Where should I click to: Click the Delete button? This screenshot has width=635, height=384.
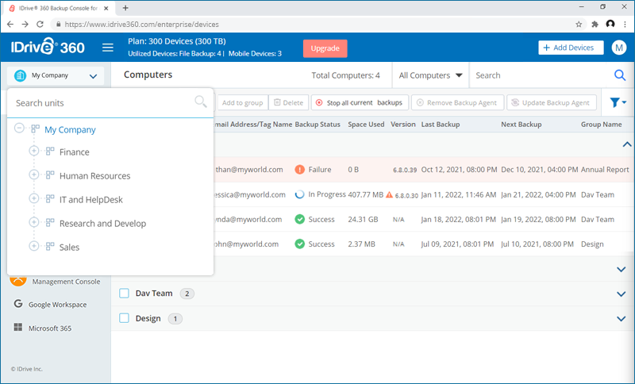(289, 103)
